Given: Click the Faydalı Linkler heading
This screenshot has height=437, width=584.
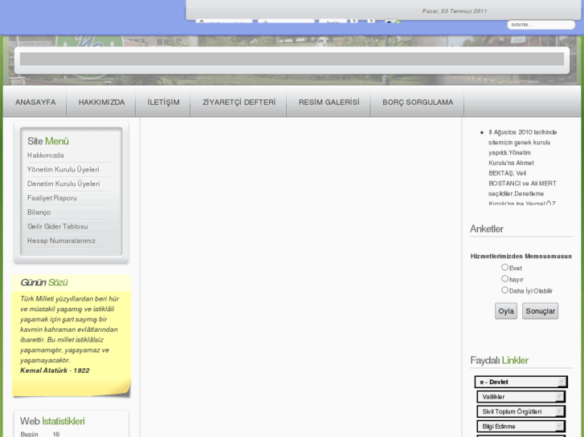Looking at the screenshot, I should 499,360.
